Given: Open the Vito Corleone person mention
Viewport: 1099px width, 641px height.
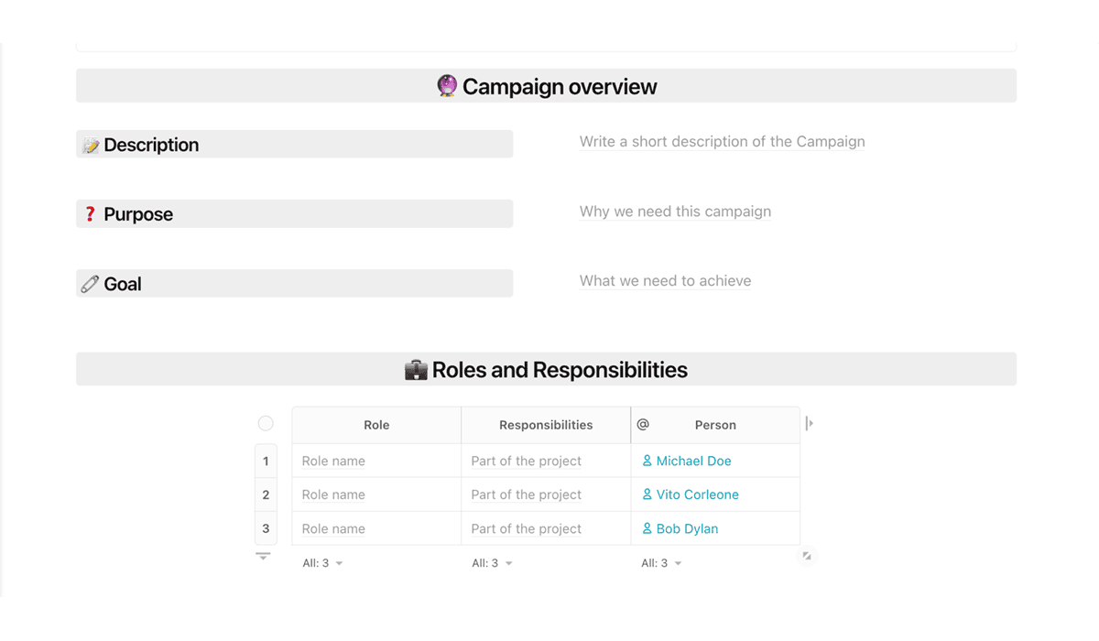Looking at the screenshot, I should [690, 494].
